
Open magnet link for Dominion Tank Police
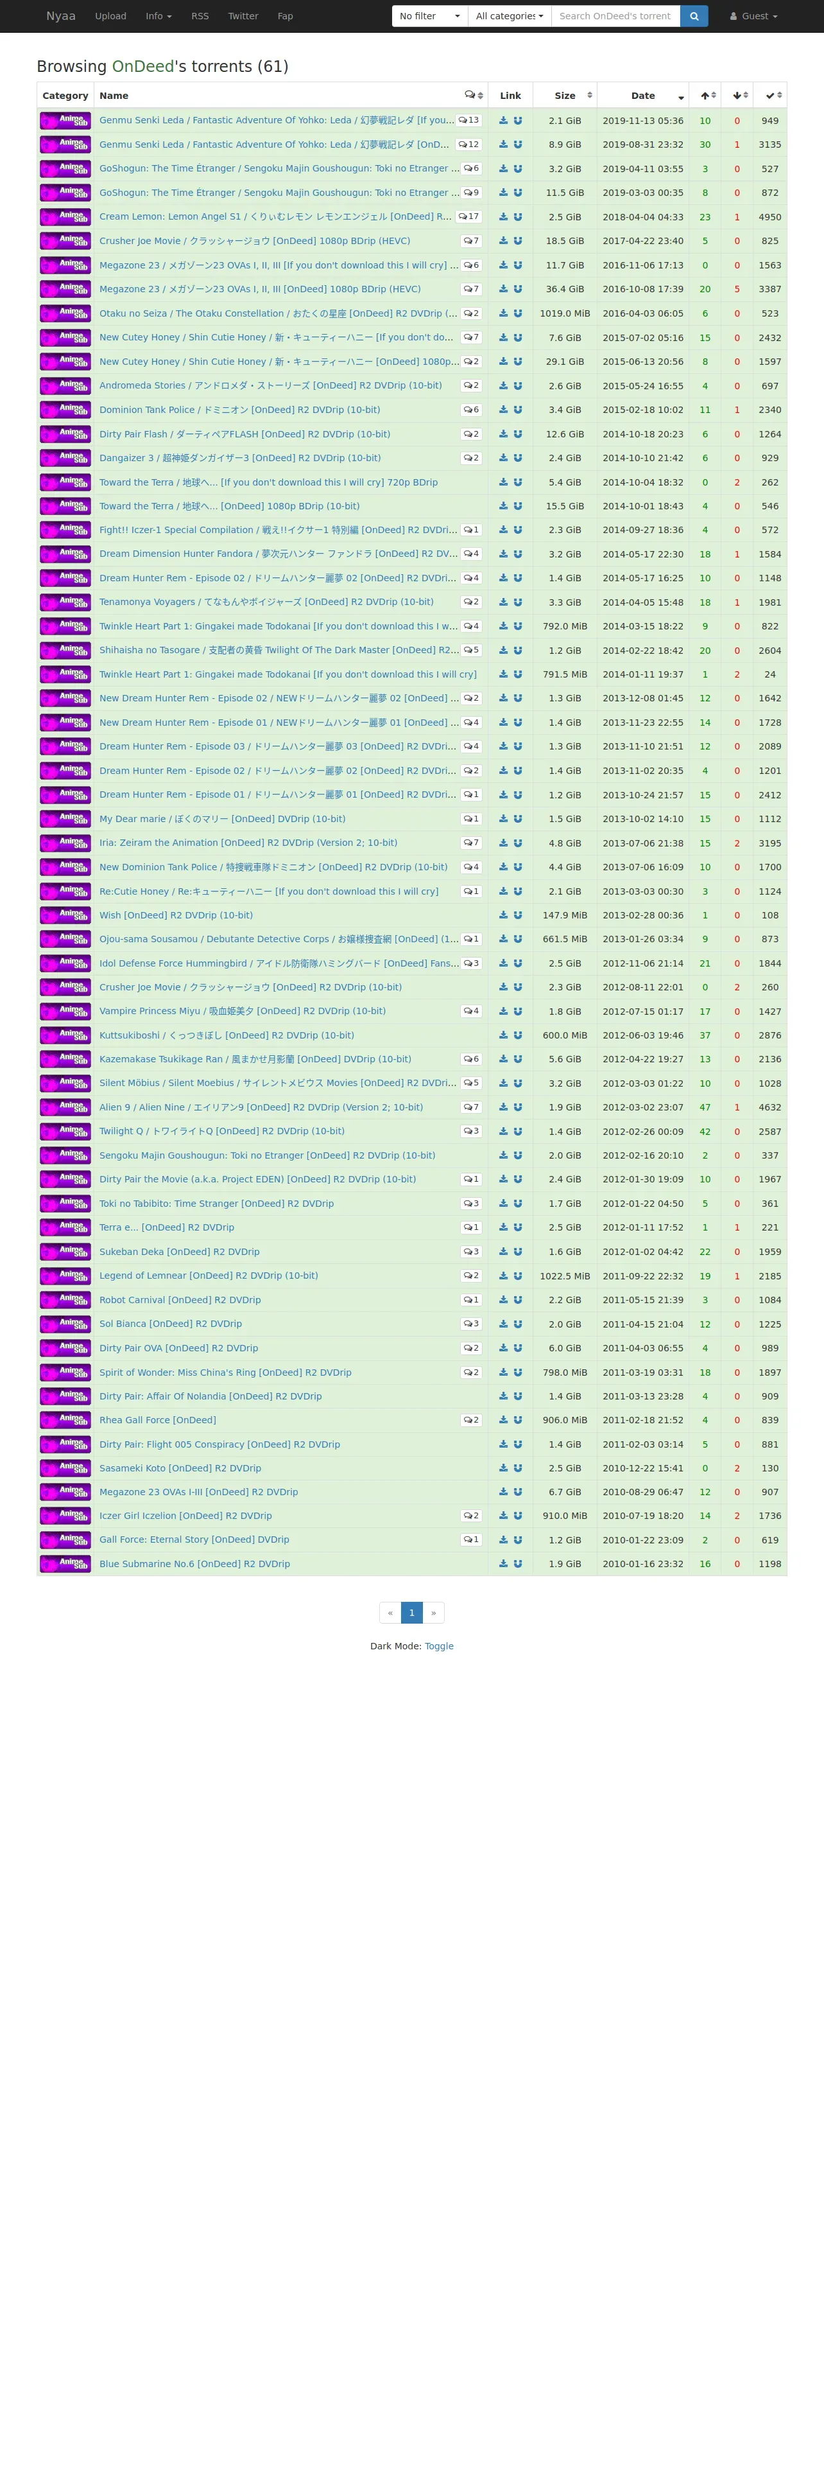(x=518, y=409)
